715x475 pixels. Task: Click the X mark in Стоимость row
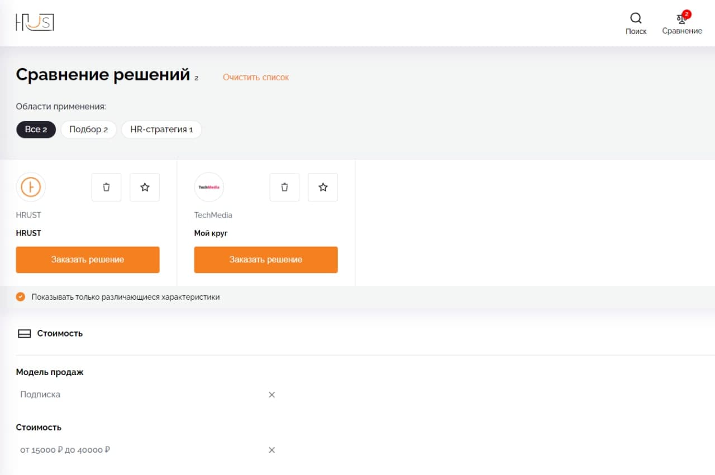click(272, 450)
